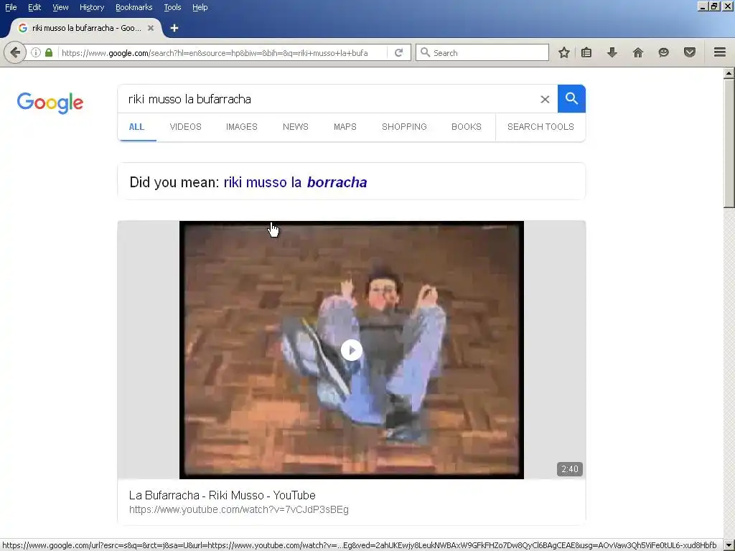Open SEARCH TOOLS options
The width and height of the screenshot is (735, 551).
coord(540,127)
